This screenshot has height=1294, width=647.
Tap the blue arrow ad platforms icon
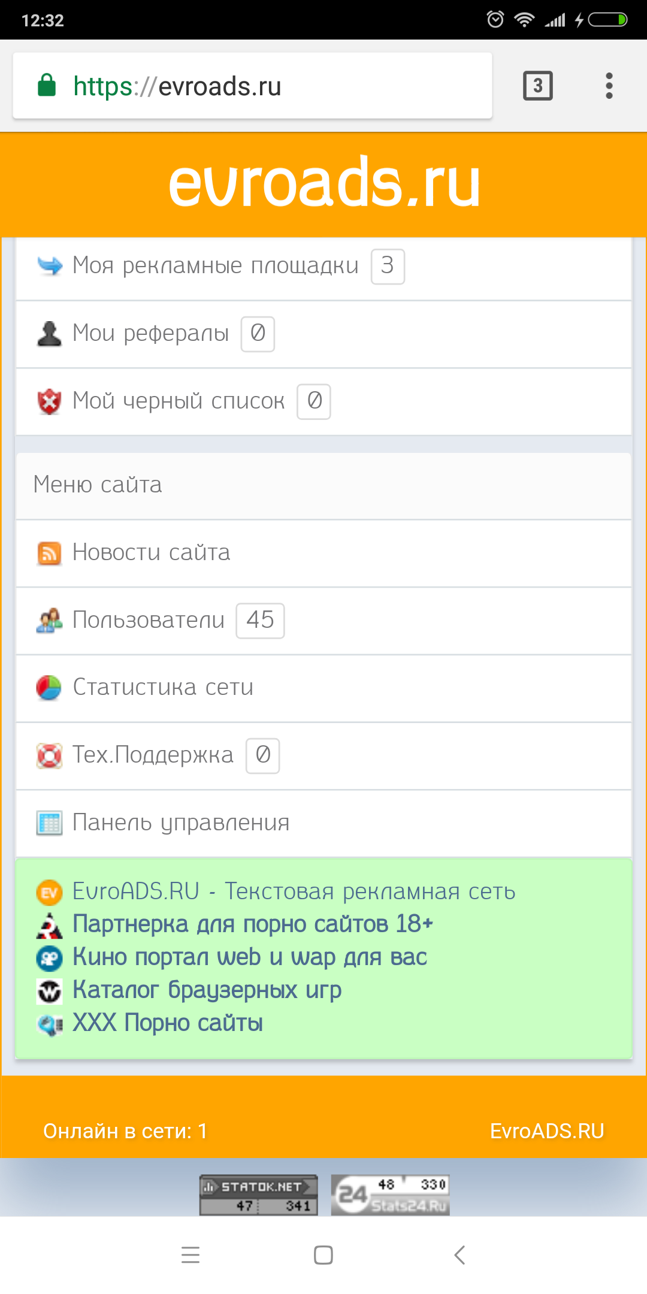point(49,265)
